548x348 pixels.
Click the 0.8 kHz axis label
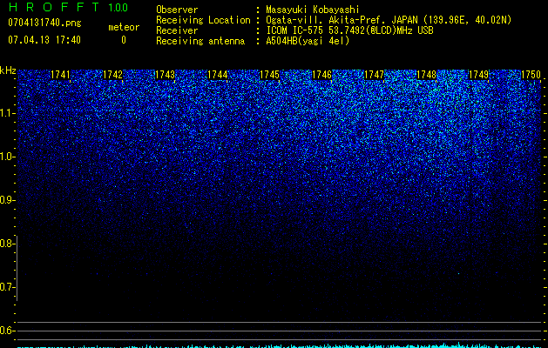click(7, 244)
